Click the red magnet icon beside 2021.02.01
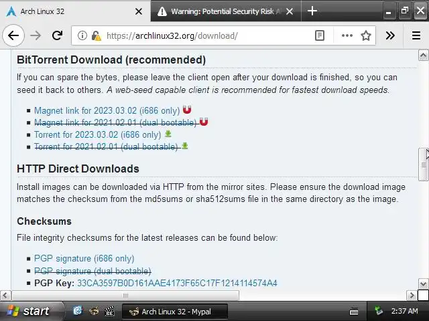Image resolution: width=429 pixels, height=321 pixels. 204,122
